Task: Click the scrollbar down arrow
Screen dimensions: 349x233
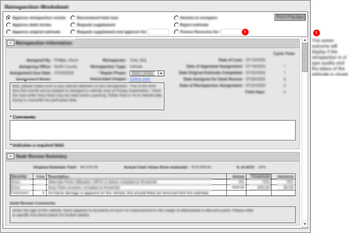Action: (x=304, y=224)
